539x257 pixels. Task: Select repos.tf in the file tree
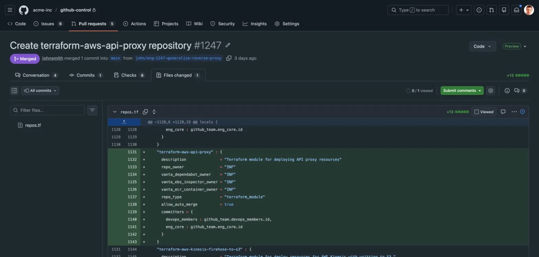click(x=33, y=125)
